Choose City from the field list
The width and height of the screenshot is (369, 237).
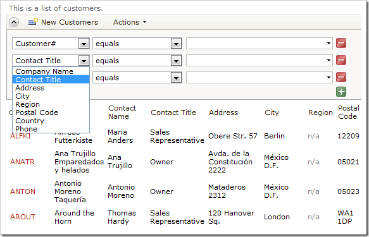(x=51, y=96)
